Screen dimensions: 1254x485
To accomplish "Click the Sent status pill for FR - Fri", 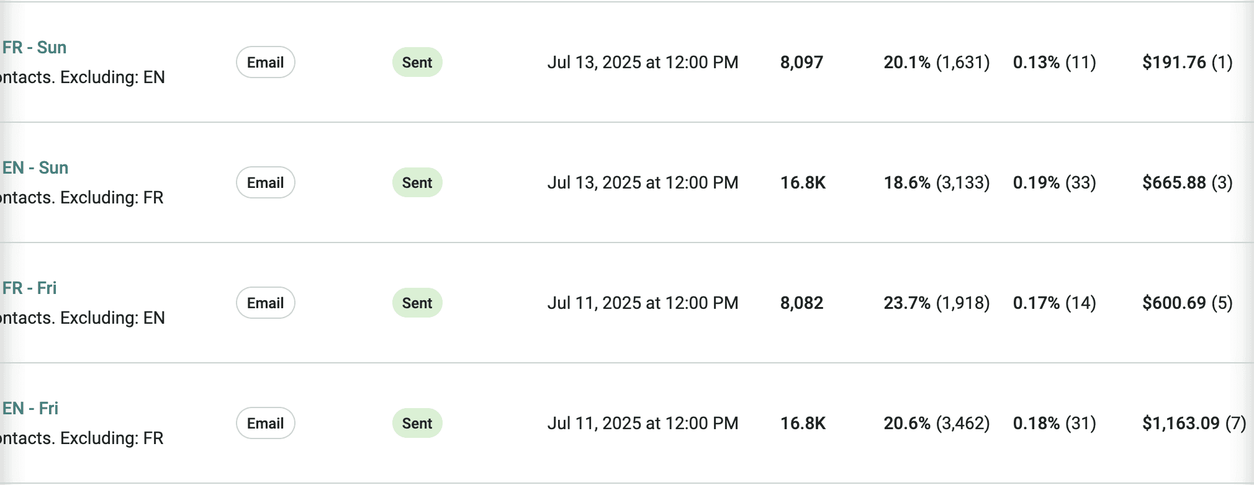I will [417, 303].
